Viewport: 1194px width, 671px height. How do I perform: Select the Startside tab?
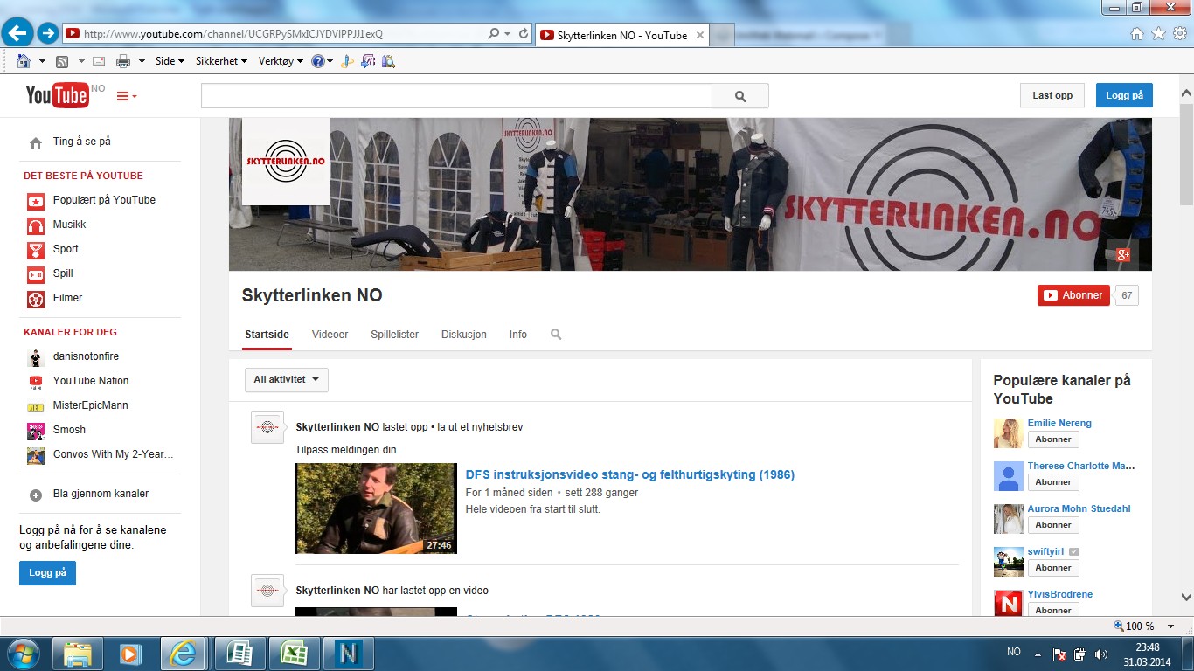267,335
